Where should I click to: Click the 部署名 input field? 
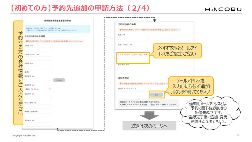tap(42, 68)
